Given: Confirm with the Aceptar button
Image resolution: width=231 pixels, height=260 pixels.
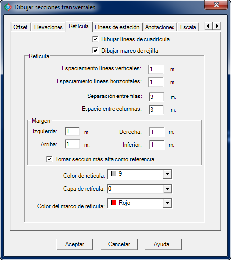Looking at the screenshot, I should [75, 244].
